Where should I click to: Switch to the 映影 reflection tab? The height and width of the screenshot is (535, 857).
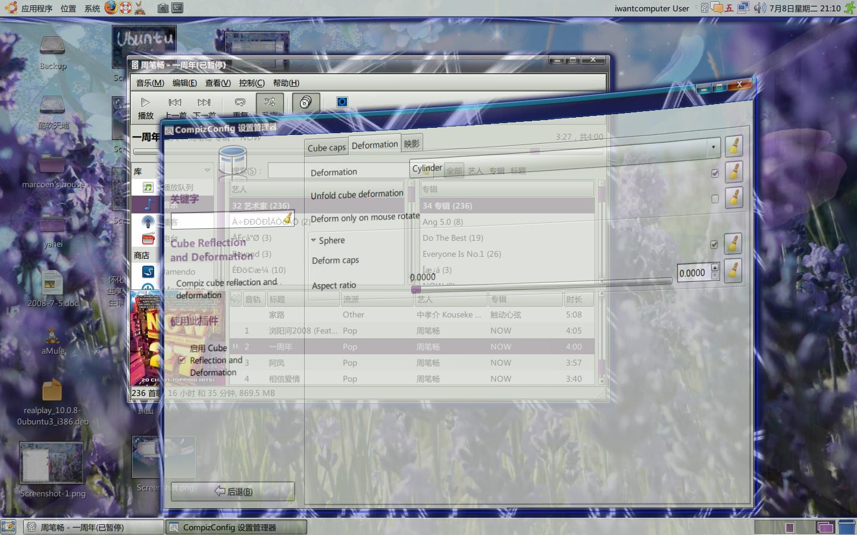[x=412, y=143]
